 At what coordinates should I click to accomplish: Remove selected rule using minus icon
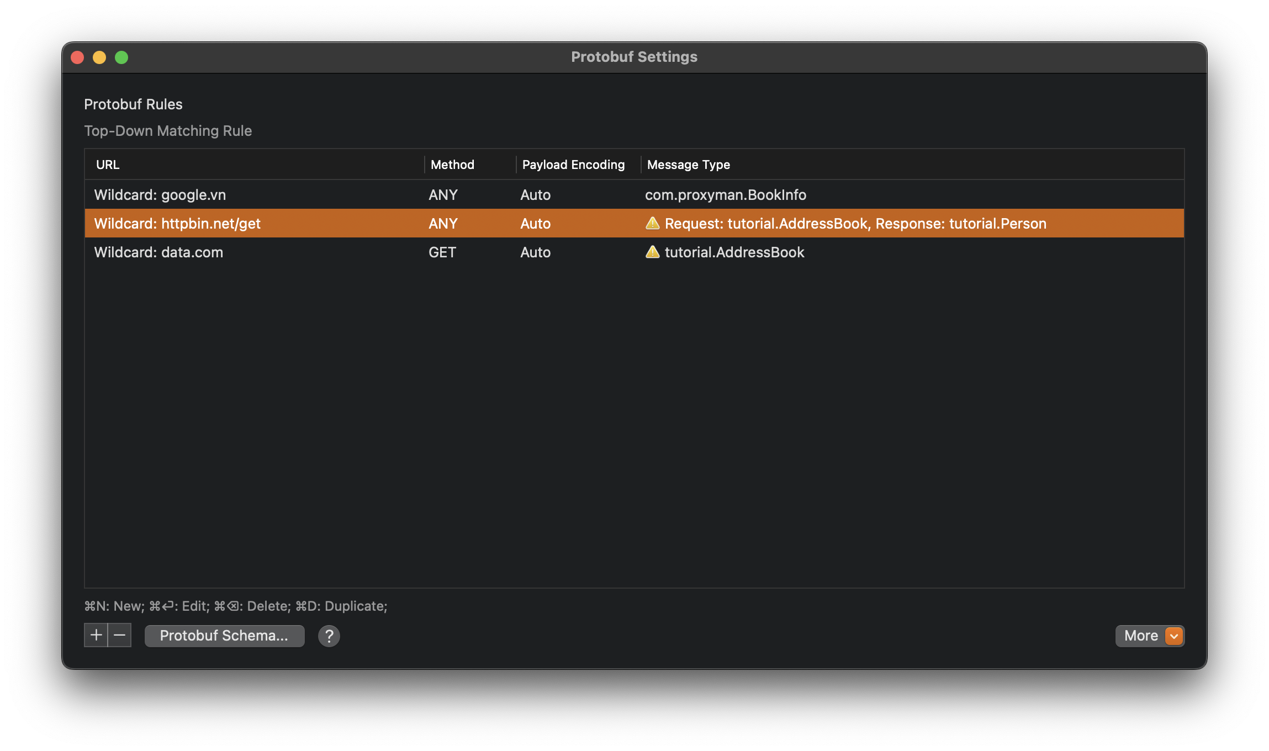120,635
